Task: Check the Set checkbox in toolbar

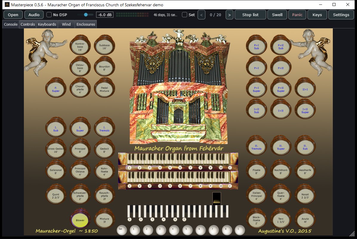Action: click(185, 15)
